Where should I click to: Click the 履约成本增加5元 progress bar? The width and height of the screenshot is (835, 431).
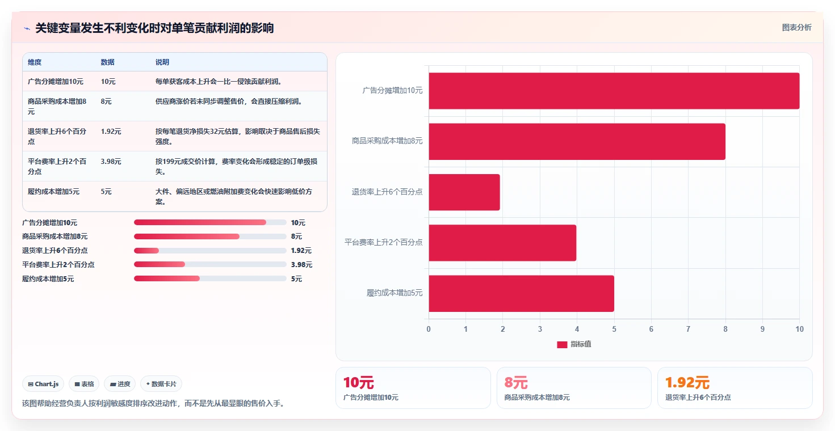[210, 278]
